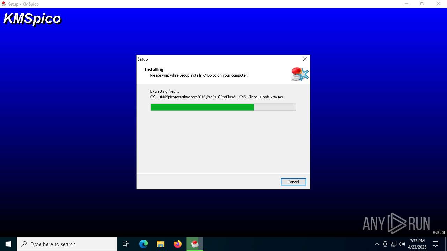Cancel the KMSpico installation
The height and width of the screenshot is (251, 447).
click(x=293, y=182)
